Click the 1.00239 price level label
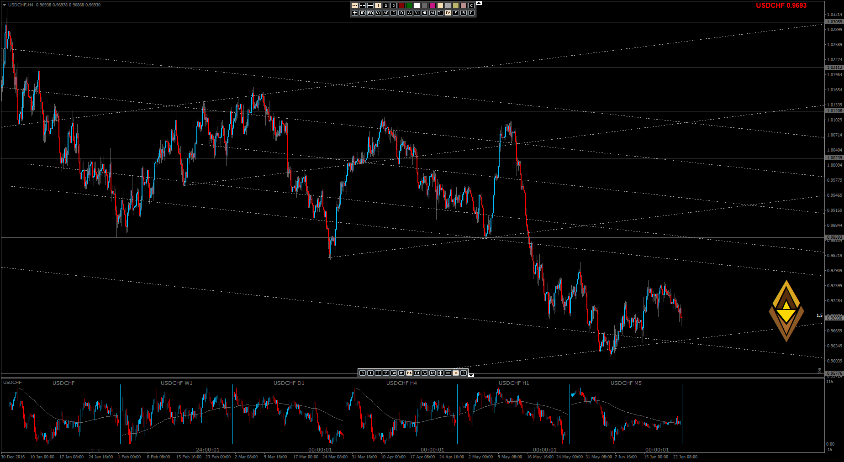The image size is (844, 462). [834, 158]
